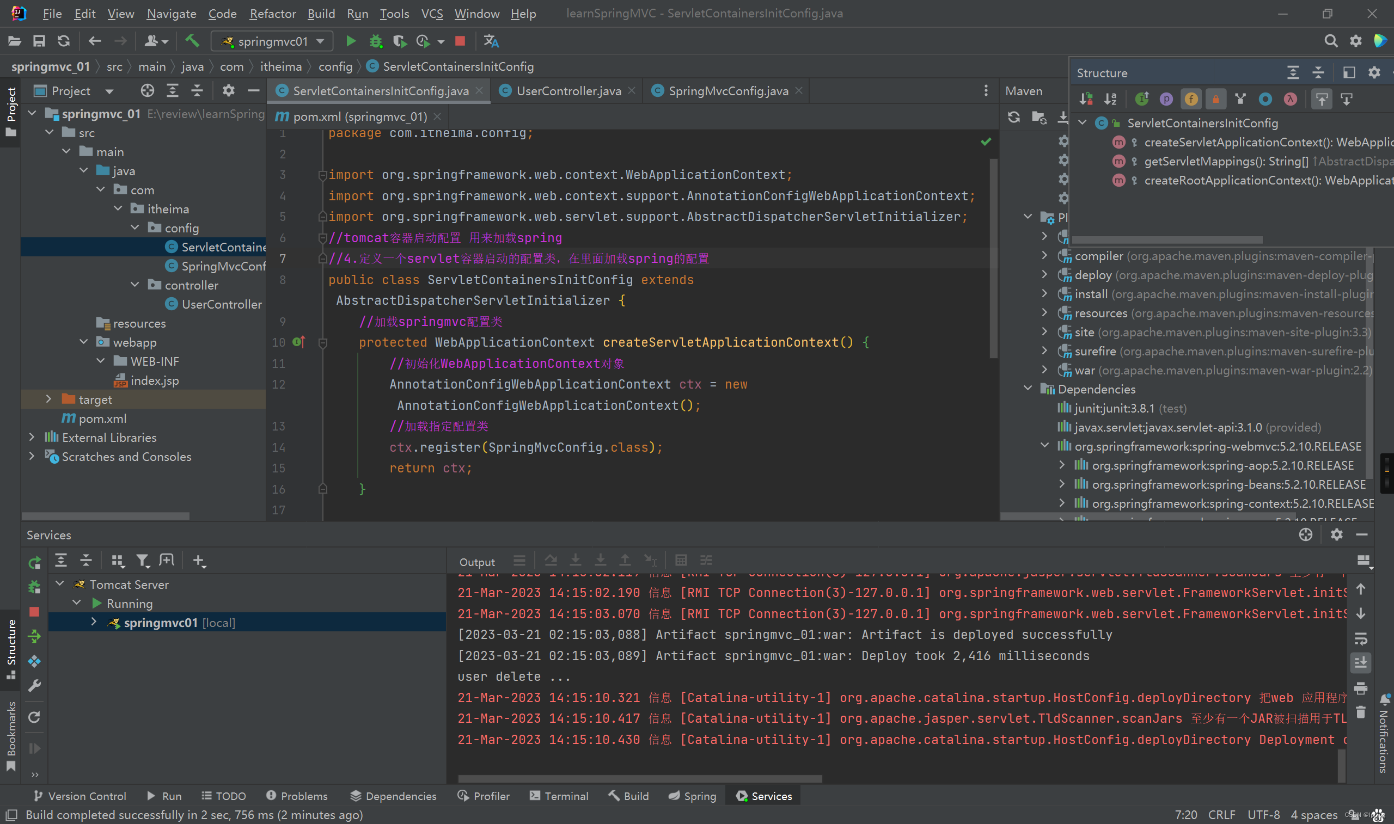Image resolution: width=1394 pixels, height=824 pixels.
Task: Click editor vertical scrollbar
Action: [x=993, y=258]
